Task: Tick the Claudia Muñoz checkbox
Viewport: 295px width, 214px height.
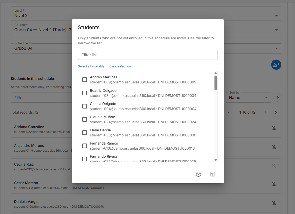Action: pos(85,119)
